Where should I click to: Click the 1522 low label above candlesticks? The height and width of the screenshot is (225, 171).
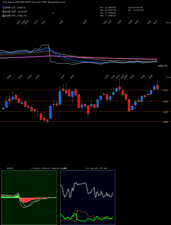coord(132,77)
